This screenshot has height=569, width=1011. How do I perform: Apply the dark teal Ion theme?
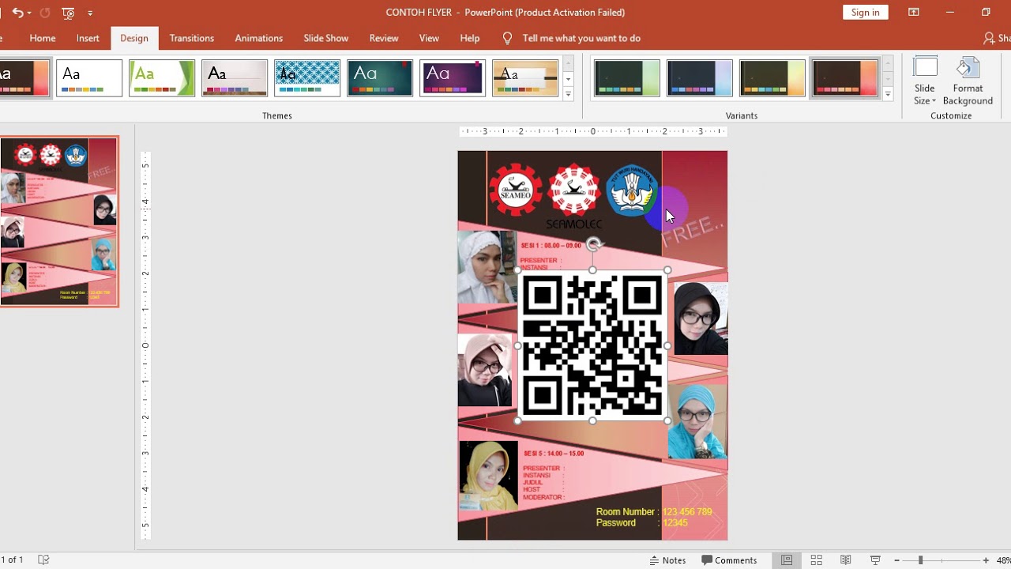coord(380,78)
